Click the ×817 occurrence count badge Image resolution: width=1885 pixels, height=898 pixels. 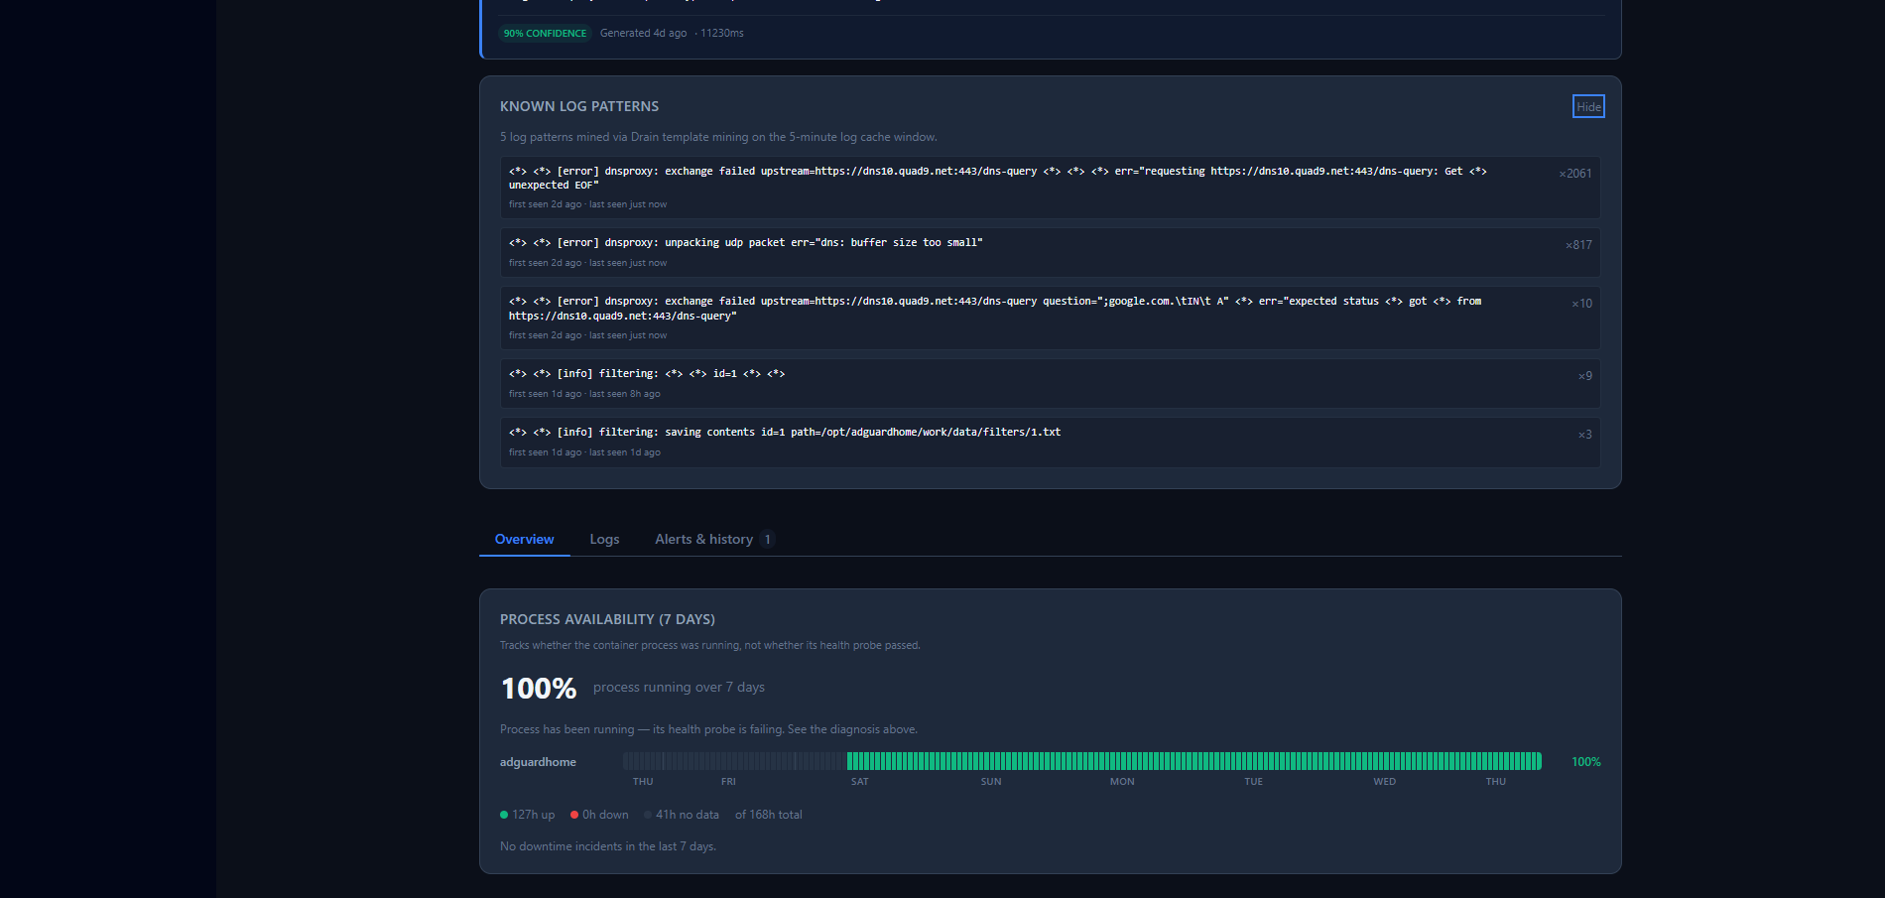pyautogui.click(x=1578, y=245)
